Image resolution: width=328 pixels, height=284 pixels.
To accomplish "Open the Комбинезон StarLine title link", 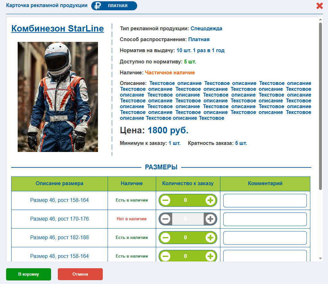I will click(58, 29).
